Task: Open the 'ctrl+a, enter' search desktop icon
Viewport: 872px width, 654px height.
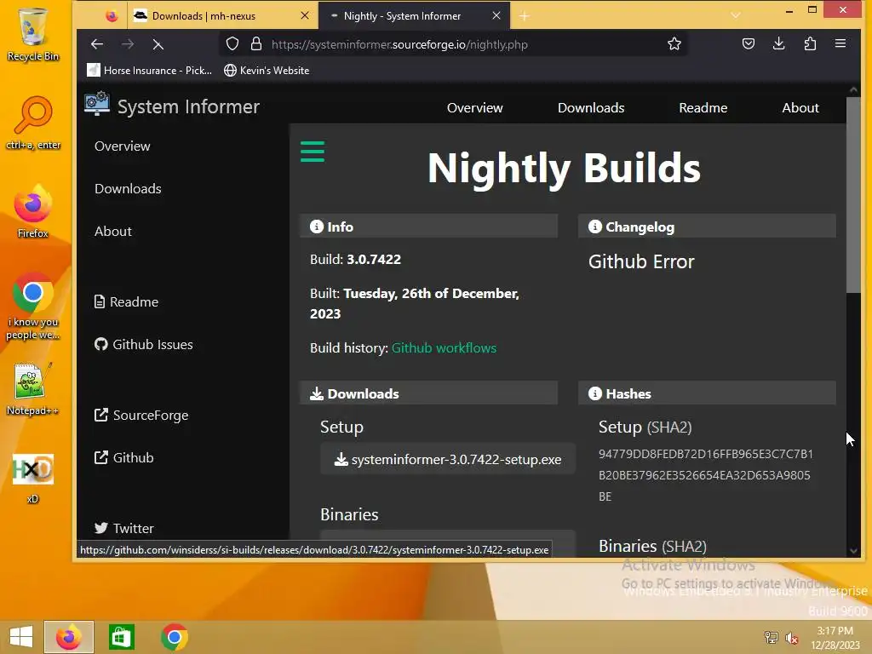Action: (x=33, y=123)
